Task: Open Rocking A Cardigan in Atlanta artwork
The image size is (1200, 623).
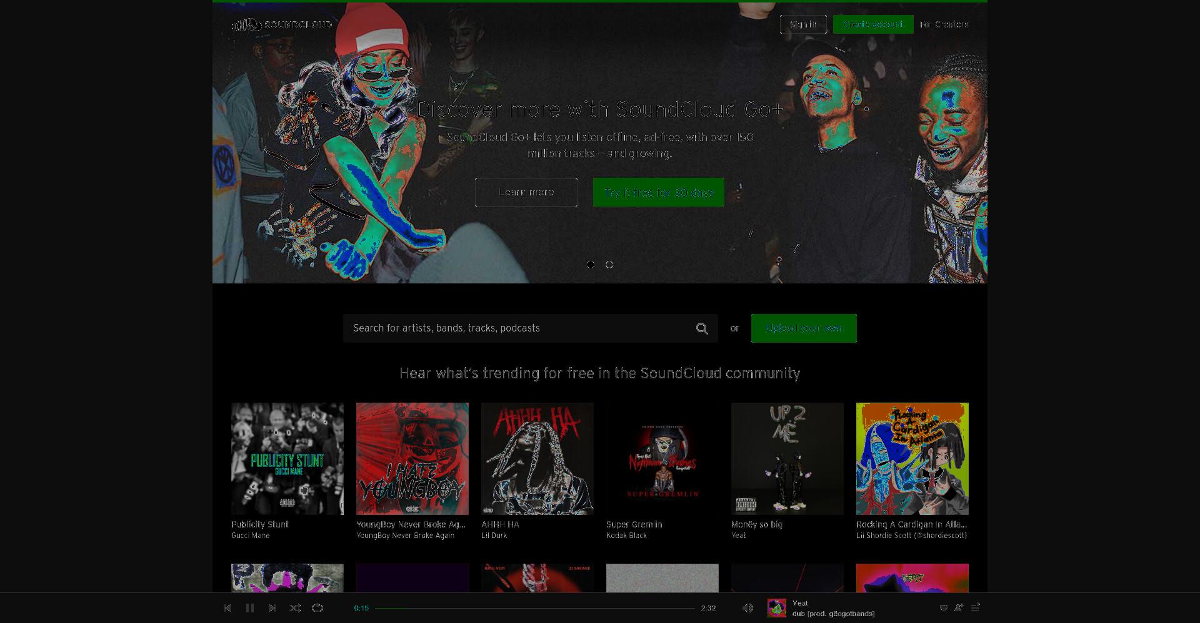Action: click(912, 459)
